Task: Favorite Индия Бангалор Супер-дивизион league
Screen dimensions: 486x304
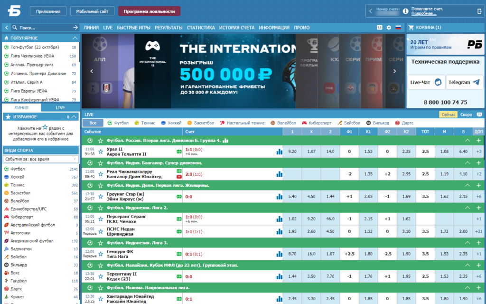Action: 101,163
